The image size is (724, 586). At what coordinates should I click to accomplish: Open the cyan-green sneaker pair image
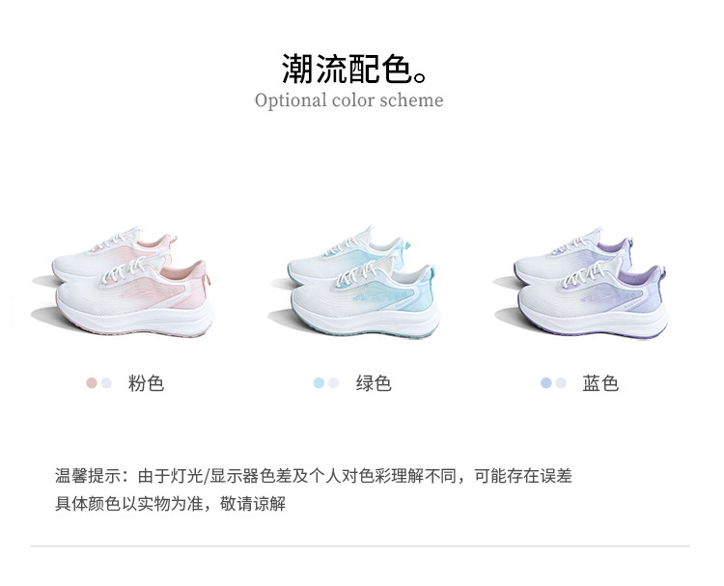click(x=353, y=282)
